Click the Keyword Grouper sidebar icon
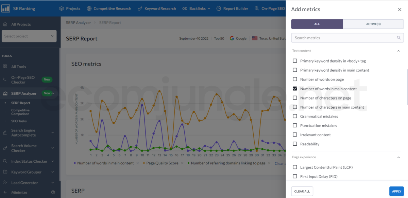This screenshot has height=198, width=408. (x=5, y=172)
